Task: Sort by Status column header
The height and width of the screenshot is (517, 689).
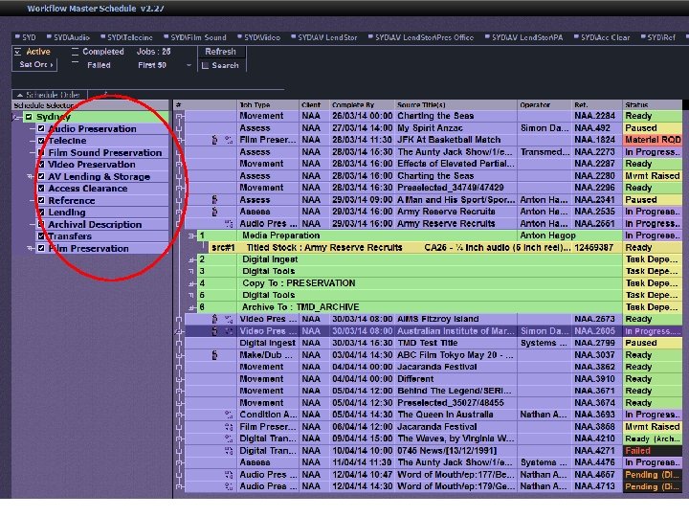Action: point(653,104)
